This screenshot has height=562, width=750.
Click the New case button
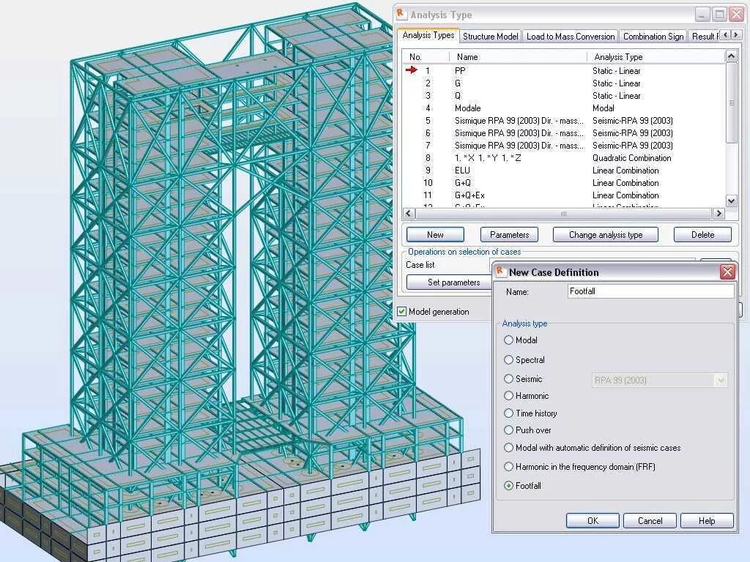(x=435, y=235)
